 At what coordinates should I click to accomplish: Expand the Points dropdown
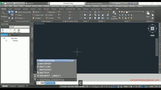(23, 15)
